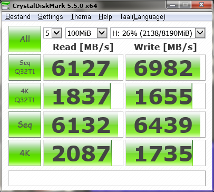Minimize the CrystalDiskMark window
This screenshot has height=192, width=214.
point(172,5)
